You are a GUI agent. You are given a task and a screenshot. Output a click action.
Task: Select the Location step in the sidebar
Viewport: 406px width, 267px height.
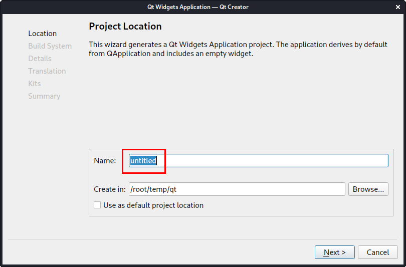pos(42,34)
